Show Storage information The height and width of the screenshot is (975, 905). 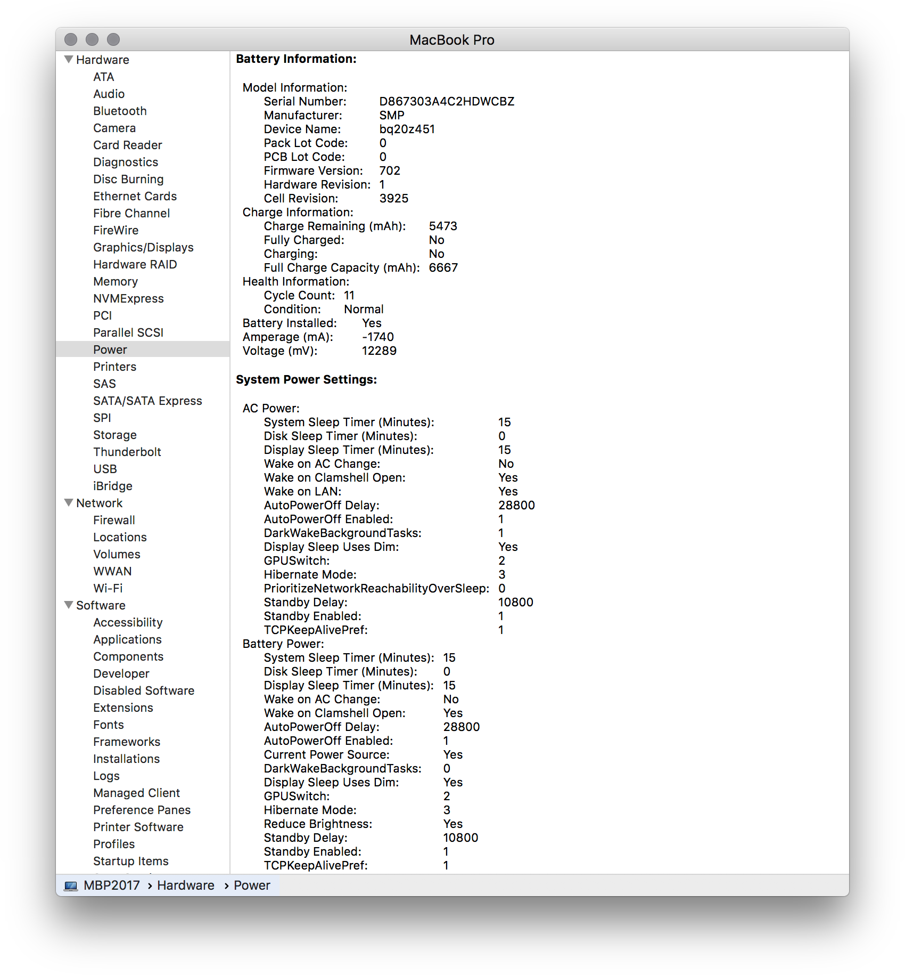(x=115, y=435)
